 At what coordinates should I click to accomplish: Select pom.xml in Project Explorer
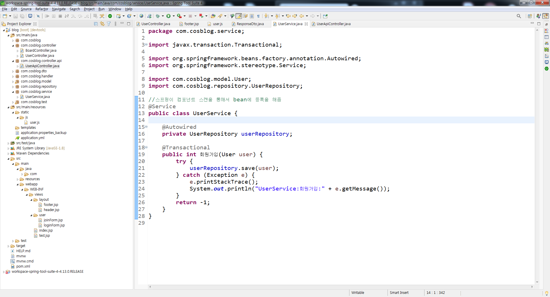(x=23, y=266)
